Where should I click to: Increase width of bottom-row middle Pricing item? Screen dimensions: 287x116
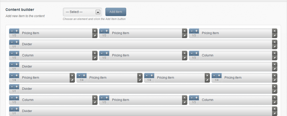click(107, 98)
